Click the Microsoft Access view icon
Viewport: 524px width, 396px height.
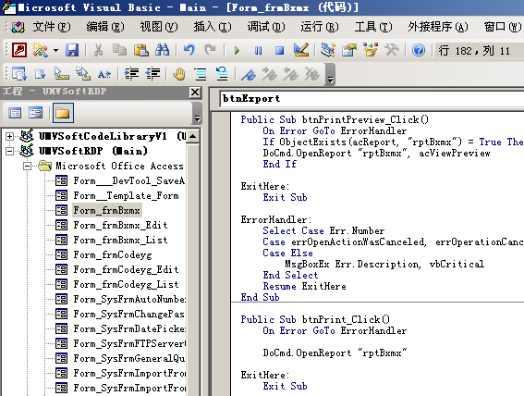pyautogui.click(x=19, y=50)
